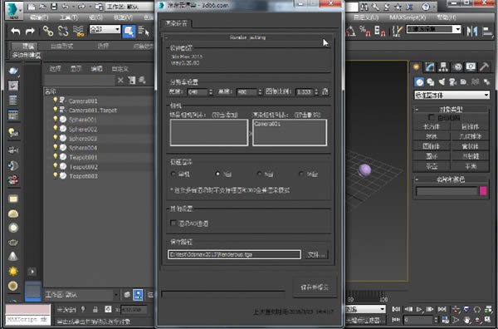The width and height of the screenshot is (498, 329).
Task: Open the Motion command panel tab
Action: pos(457,66)
